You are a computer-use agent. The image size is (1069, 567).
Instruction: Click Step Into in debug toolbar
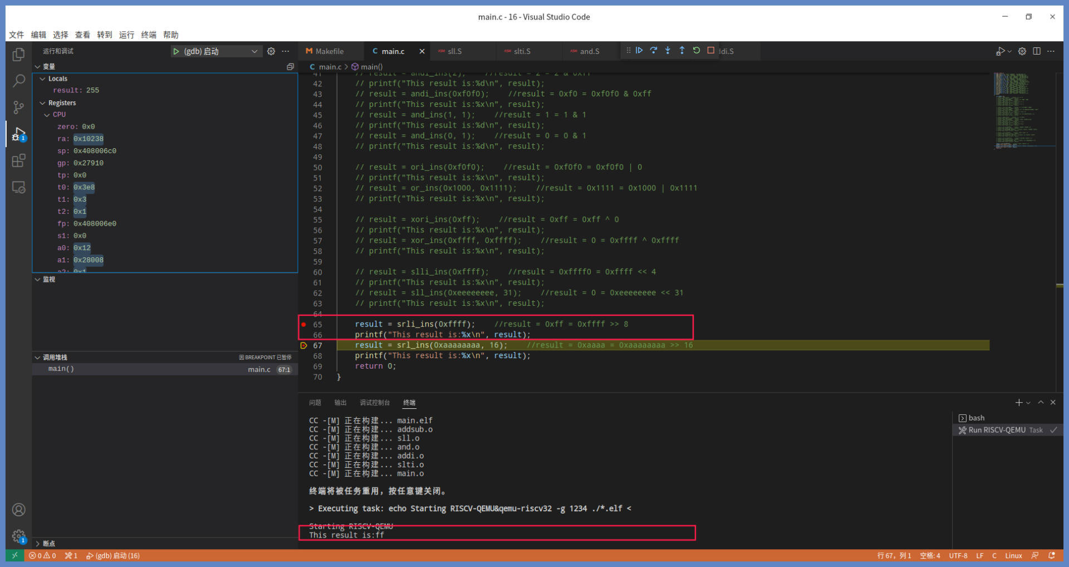click(668, 51)
